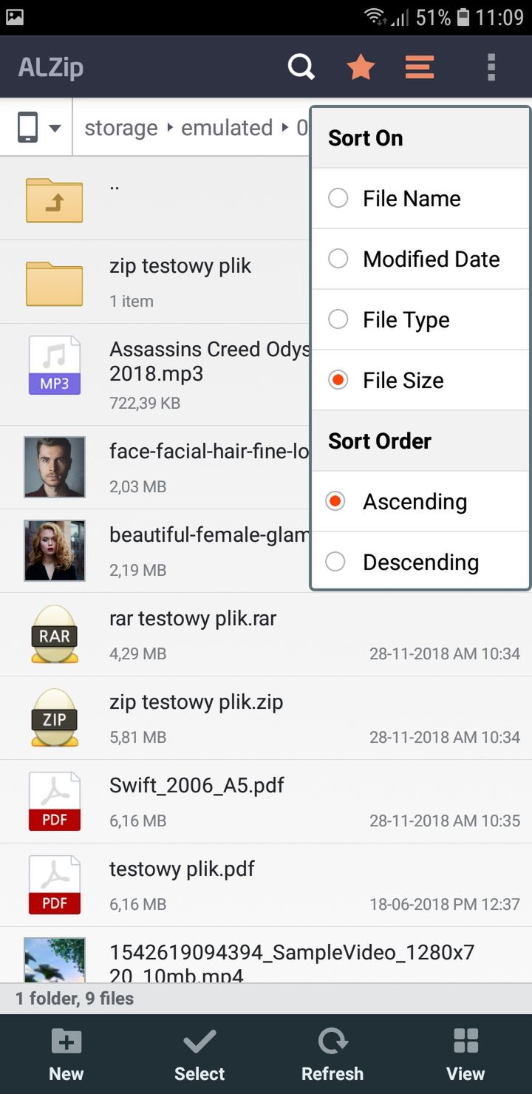
Task: Open the search magnifier icon
Action: (x=301, y=67)
